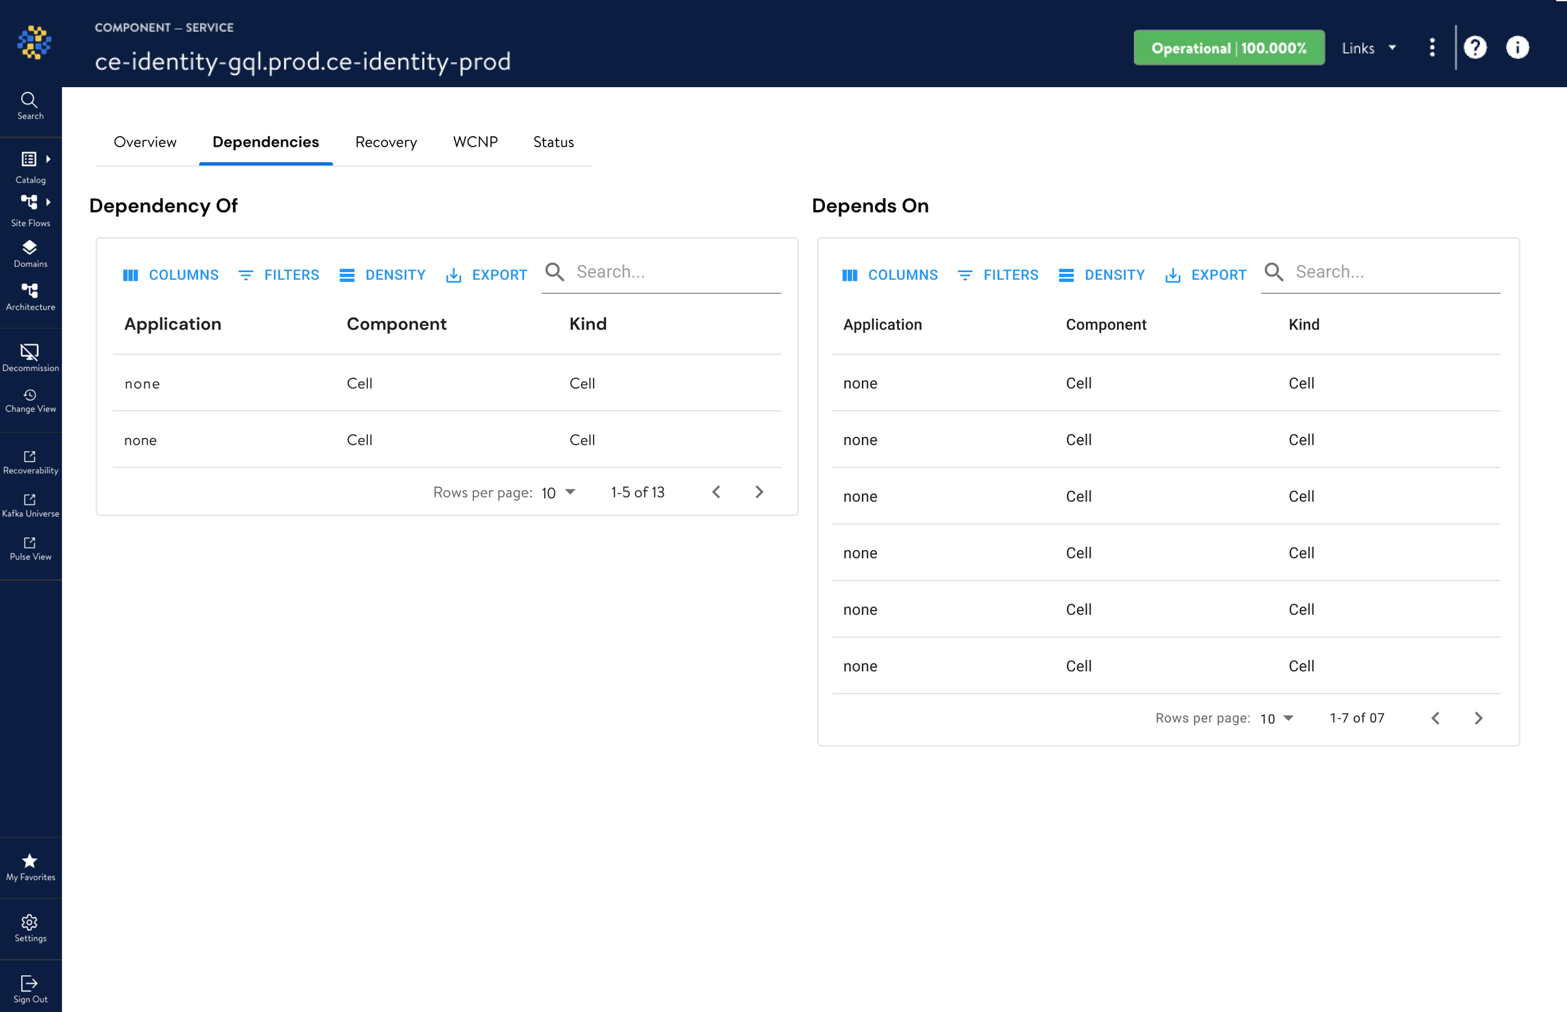Click EXPORT in the Dependency Of table

click(486, 274)
